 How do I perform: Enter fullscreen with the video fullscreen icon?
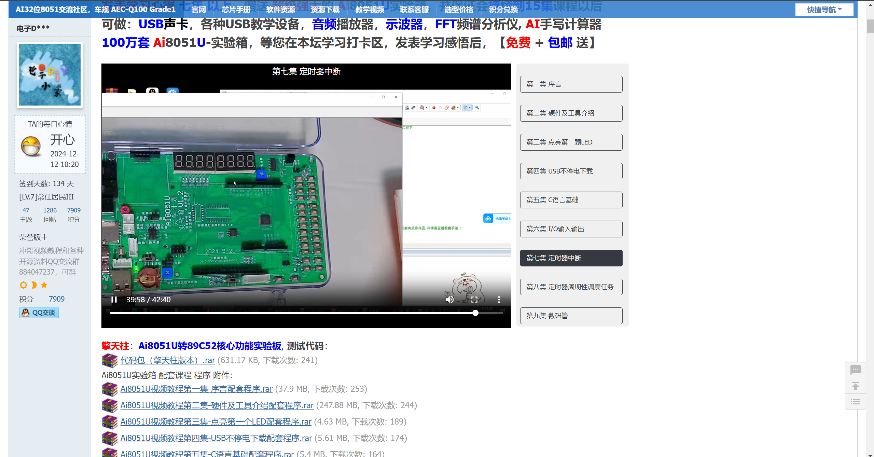(x=474, y=300)
